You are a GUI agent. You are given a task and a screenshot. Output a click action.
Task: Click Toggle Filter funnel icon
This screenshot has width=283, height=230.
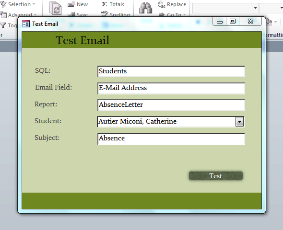pyautogui.click(x=3, y=25)
